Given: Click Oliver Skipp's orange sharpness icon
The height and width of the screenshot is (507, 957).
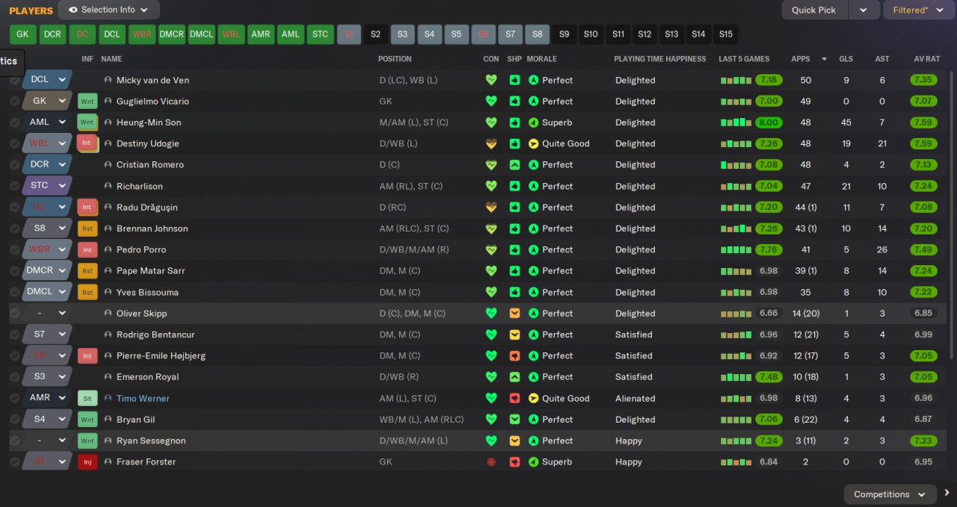Looking at the screenshot, I should (514, 314).
